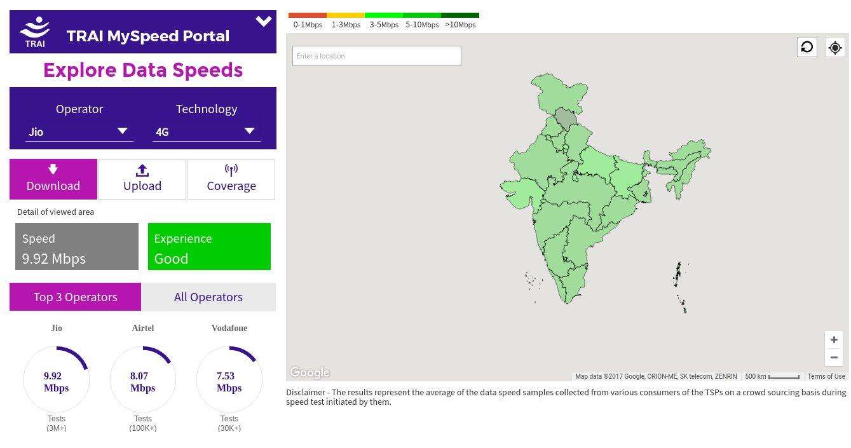Click the locate my position icon
Image resolution: width=851 pixels, height=448 pixels.
(x=835, y=47)
